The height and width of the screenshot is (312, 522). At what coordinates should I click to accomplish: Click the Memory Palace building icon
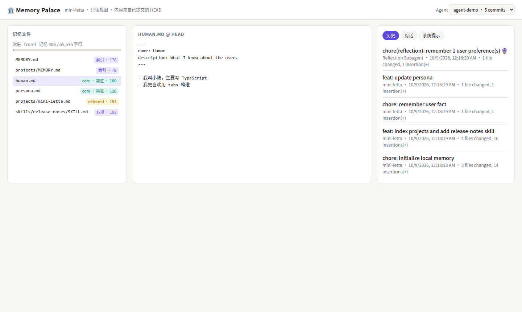pyautogui.click(x=11, y=10)
